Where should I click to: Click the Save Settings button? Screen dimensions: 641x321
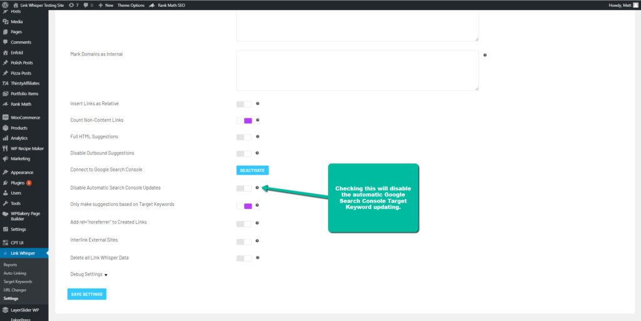click(86, 294)
